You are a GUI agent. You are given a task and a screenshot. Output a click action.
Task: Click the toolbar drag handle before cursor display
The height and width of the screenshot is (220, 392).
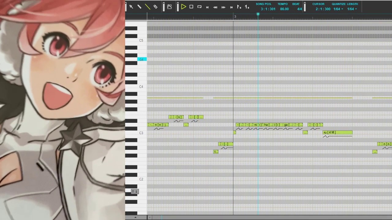(x=305, y=7)
